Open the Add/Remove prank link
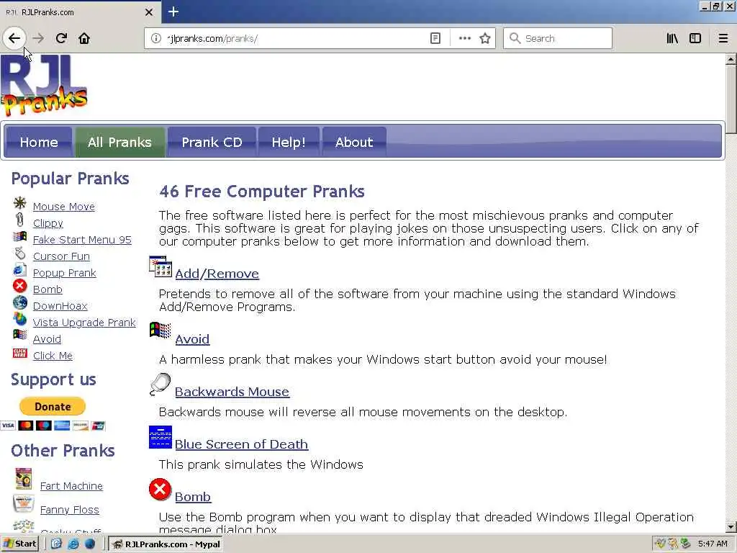The width and height of the screenshot is (737, 553). pyautogui.click(x=217, y=274)
